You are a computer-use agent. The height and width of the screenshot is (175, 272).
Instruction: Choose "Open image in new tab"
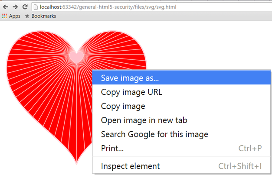(x=144, y=120)
